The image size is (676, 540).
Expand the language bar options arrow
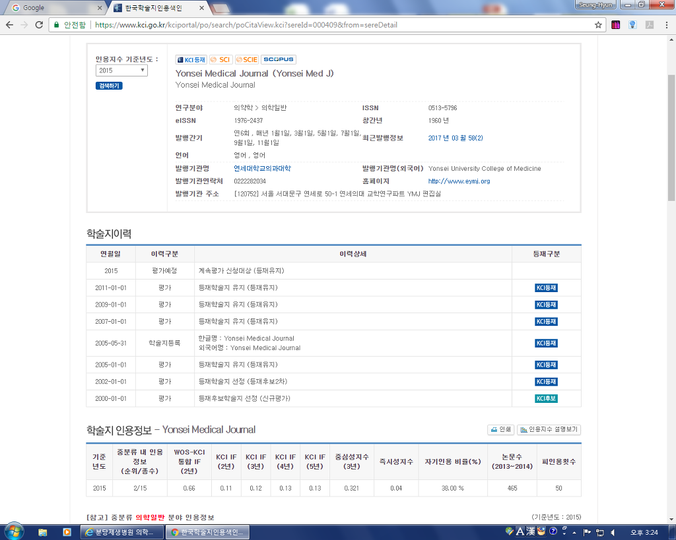[x=564, y=534]
